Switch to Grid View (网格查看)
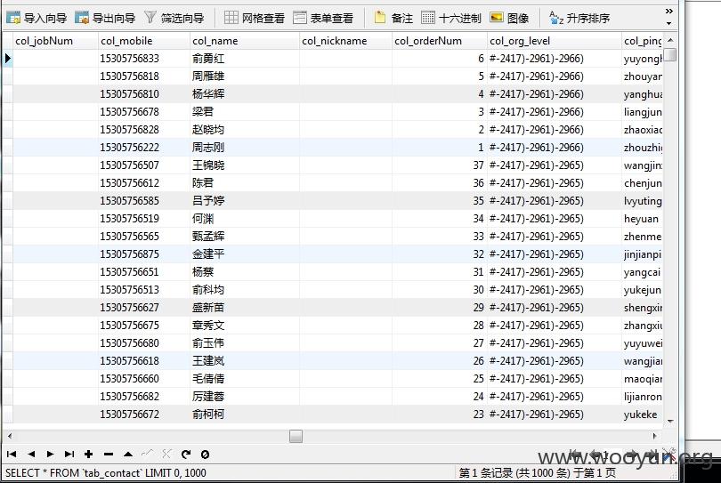Image resolution: width=721 pixels, height=483 pixels. click(255, 18)
